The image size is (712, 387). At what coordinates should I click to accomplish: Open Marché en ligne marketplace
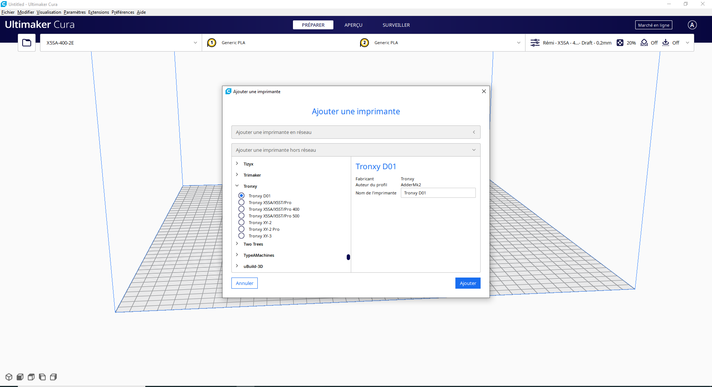point(654,25)
